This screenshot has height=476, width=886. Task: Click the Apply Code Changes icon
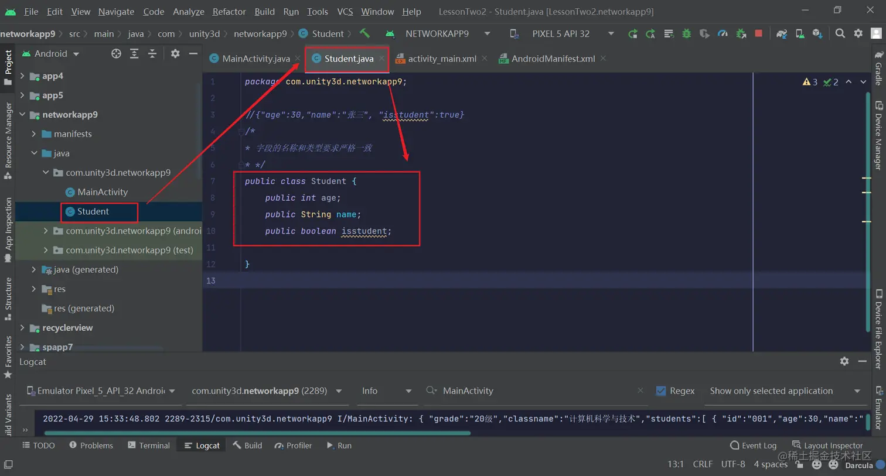669,33
